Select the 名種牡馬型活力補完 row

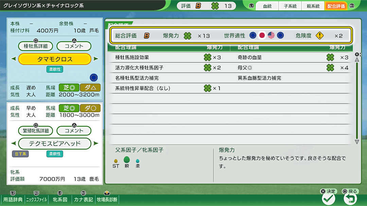(x=169, y=78)
